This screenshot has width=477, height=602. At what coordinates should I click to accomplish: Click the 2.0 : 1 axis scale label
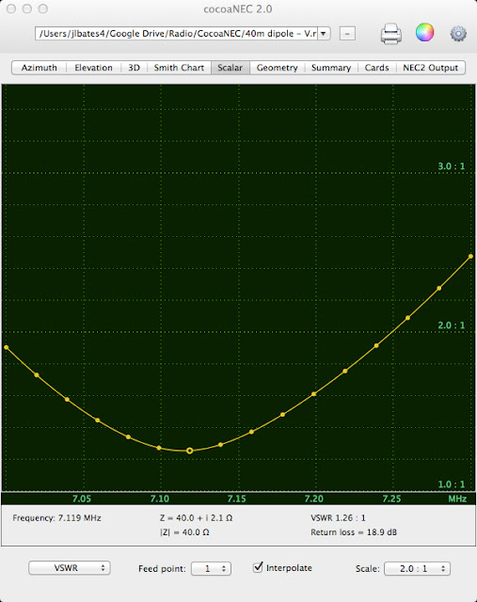(x=452, y=325)
